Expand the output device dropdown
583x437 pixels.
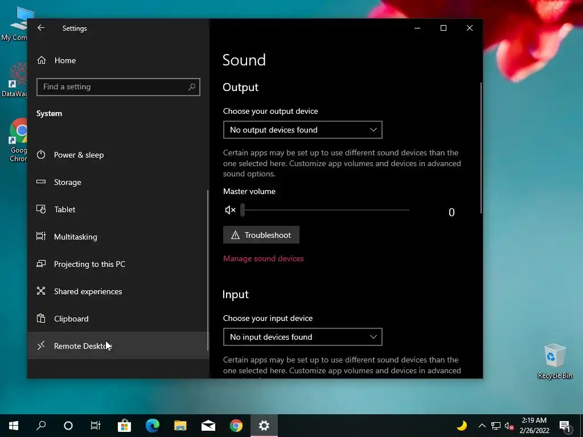click(x=303, y=130)
